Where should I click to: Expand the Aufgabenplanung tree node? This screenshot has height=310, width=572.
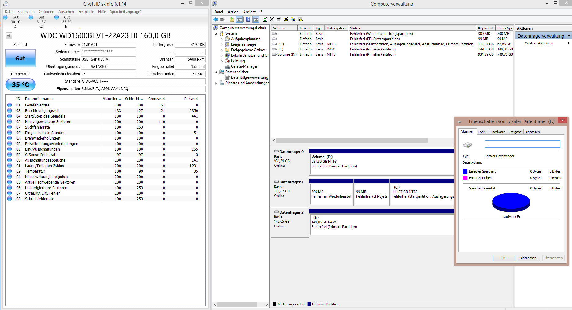click(x=222, y=39)
